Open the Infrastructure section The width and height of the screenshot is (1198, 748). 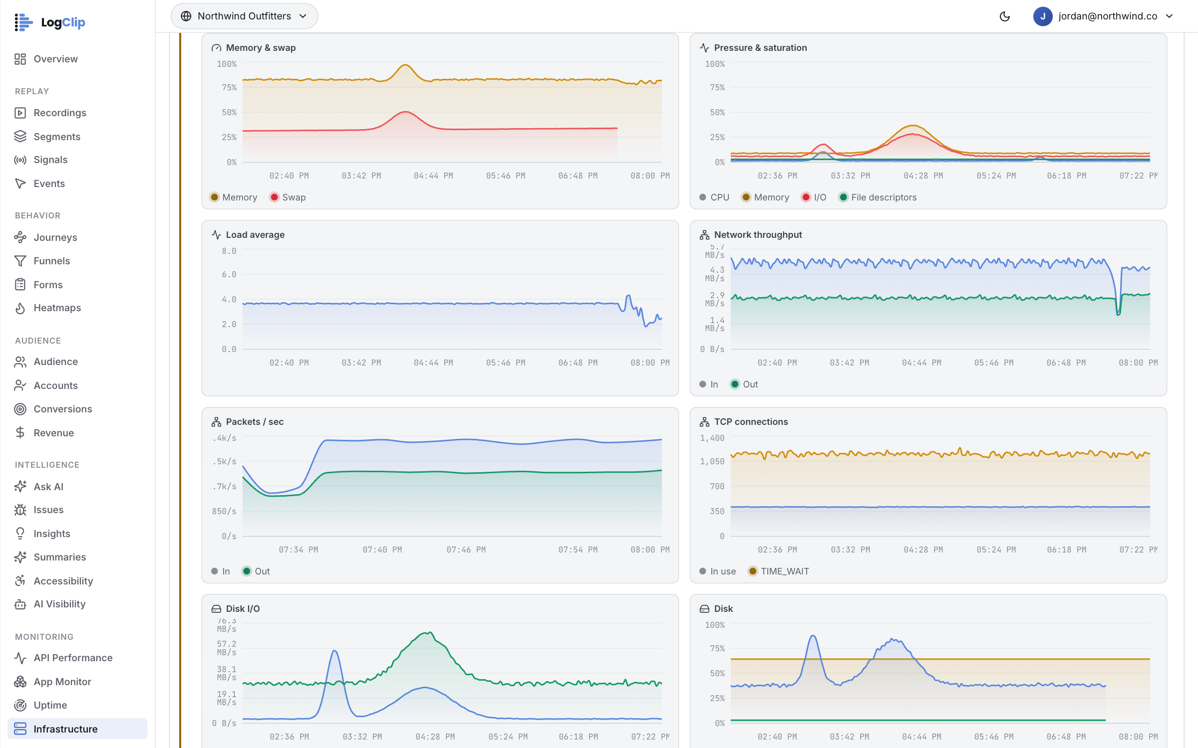tap(77, 729)
